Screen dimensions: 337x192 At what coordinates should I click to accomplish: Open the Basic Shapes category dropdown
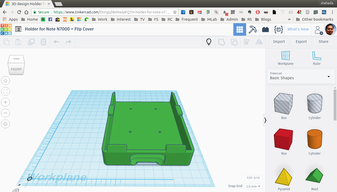point(301,76)
